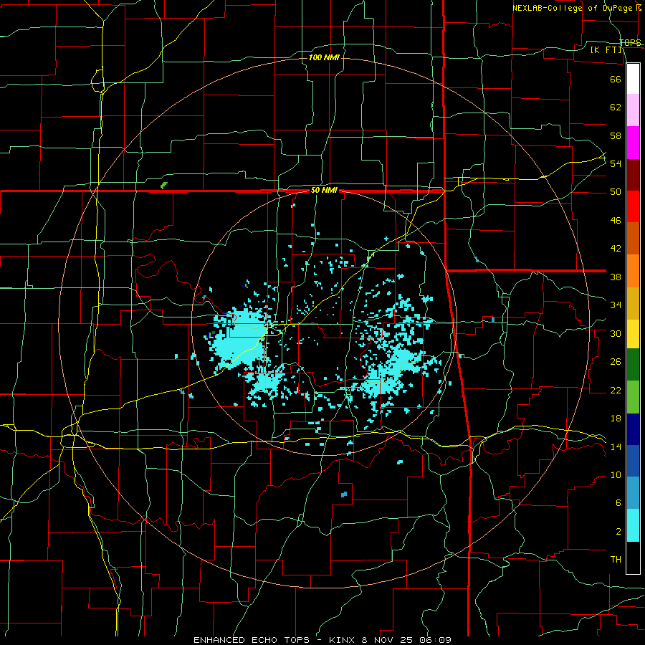Image resolution: width=645 pixels, height=645 pixels.
Task: Click the black TH legend band
Action: click(633, 558)
